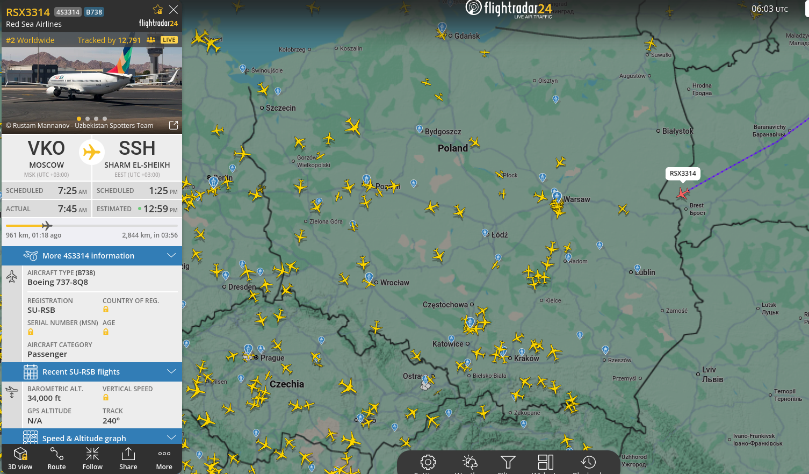The width and height of the screenshot is (809, 474).
Task: Click the 06:03 UTC clock display
Action: [x=770, y=9]
